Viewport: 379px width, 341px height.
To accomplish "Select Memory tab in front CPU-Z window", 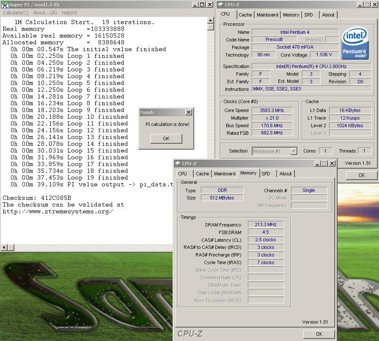I will (x=248, y=173).
